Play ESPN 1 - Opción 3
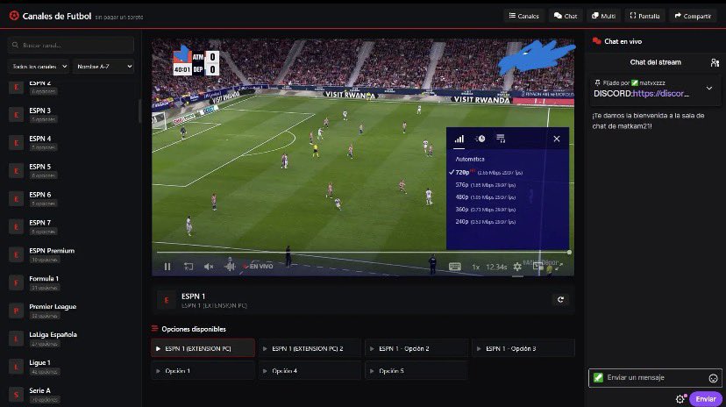This screenshot has width=726, height=407. click(x=523, y=348)
